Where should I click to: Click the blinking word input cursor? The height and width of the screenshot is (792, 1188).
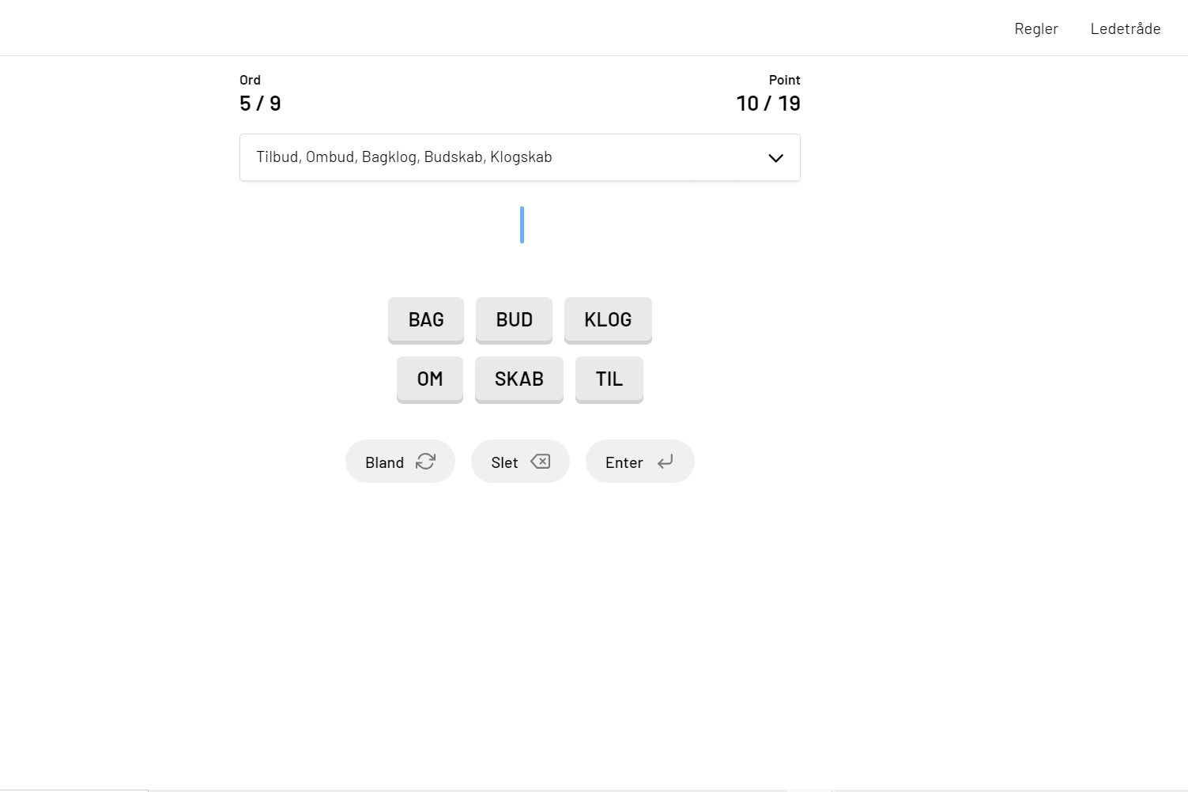pyautogui.click(x=522, y=225)
